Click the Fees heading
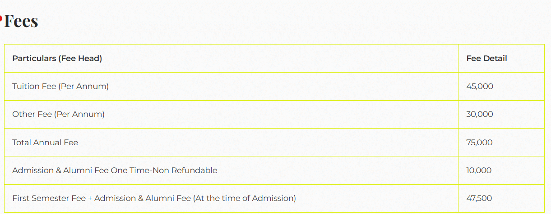551x214 pixels. pyautogui.click(x=21, y=21)
